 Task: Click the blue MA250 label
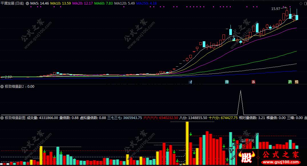pyautogui.click(x=147, y=3)
